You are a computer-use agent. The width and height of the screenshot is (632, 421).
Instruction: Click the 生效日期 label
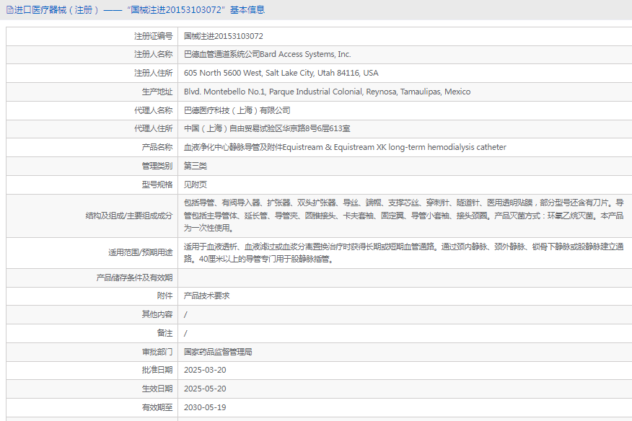[157, 389]
